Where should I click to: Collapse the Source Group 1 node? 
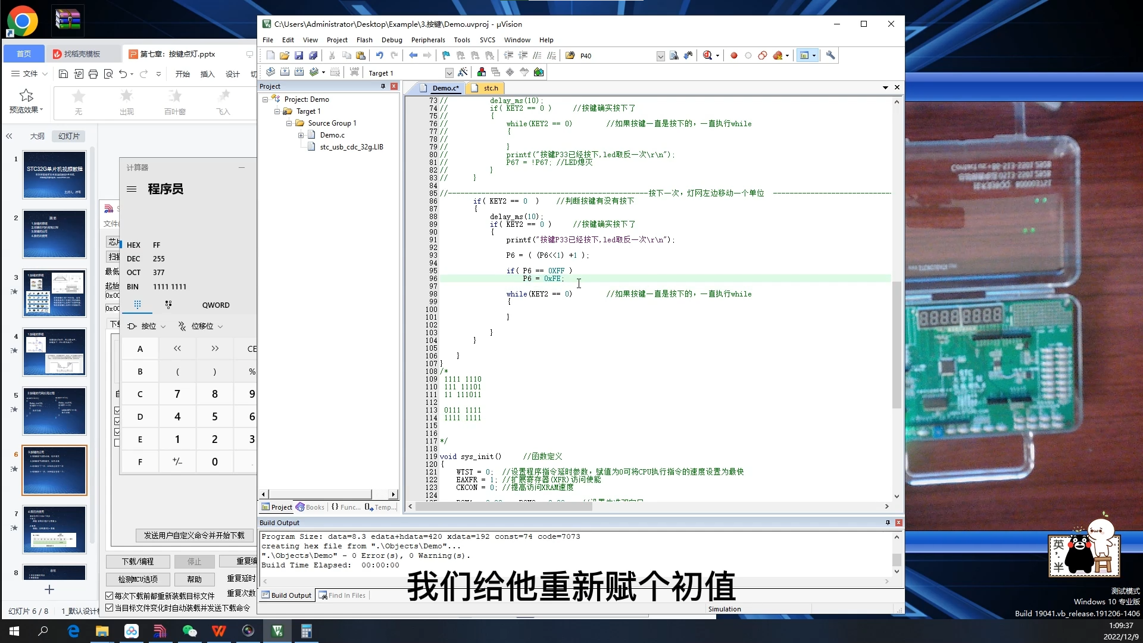(289, 123)
